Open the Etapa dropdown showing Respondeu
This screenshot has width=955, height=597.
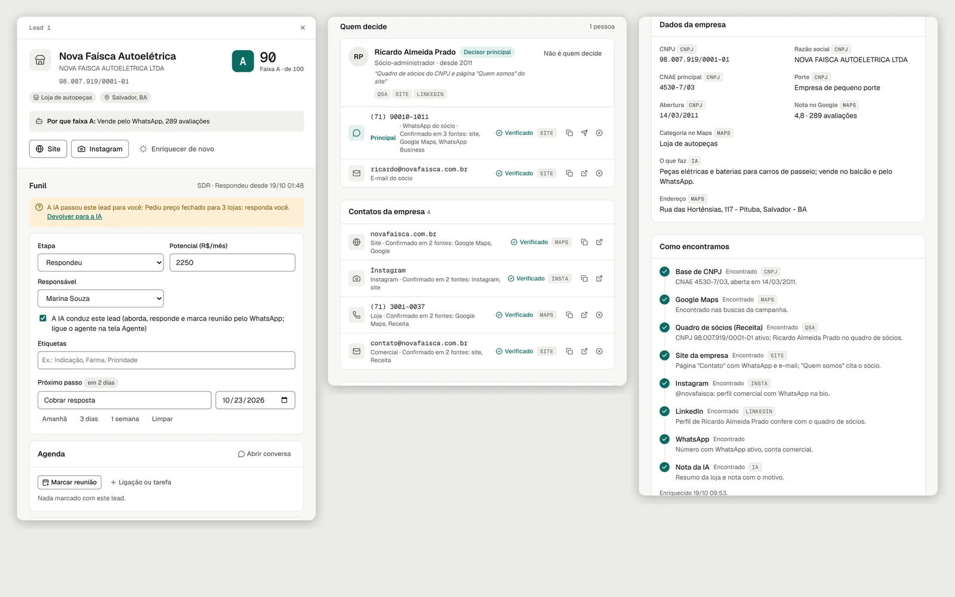[x=100, y=263]
